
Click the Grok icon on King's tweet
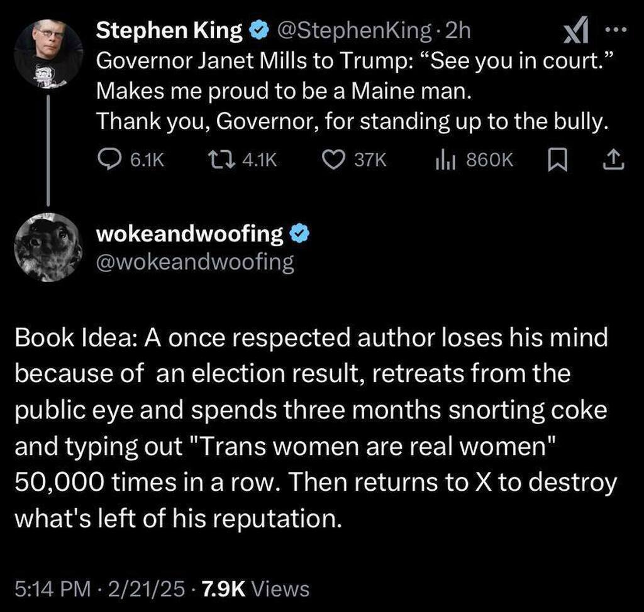coord(574,30)
